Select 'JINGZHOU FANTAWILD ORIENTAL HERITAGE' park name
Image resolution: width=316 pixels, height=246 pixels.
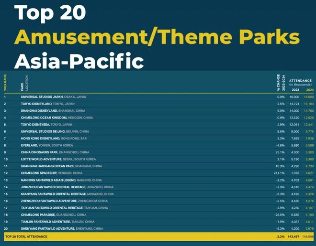(x=54, y=187)
